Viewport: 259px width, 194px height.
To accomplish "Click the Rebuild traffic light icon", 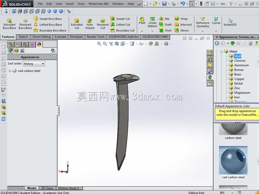I will coord(201,4).
